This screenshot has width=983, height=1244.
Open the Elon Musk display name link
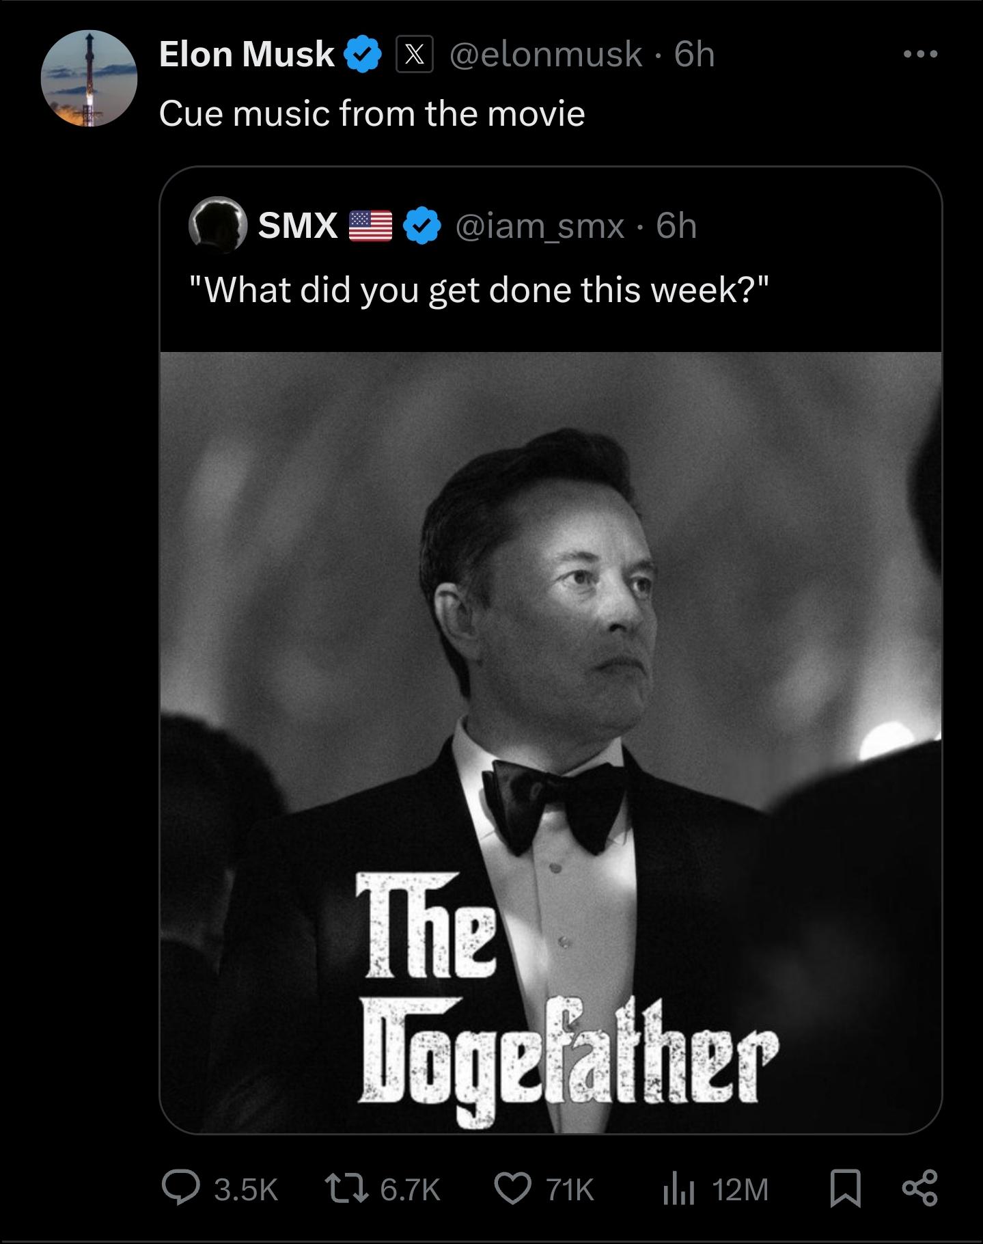247,55
